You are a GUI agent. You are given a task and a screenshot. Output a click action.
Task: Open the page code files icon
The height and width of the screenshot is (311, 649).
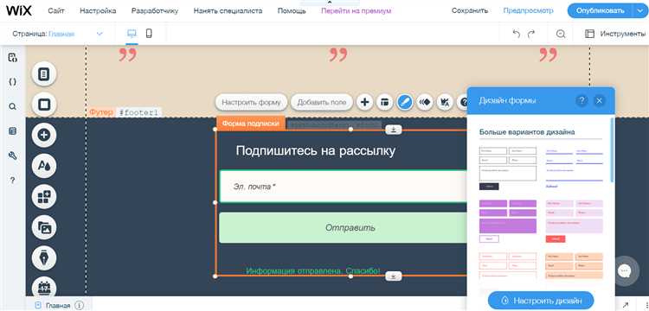click(12, 57)
